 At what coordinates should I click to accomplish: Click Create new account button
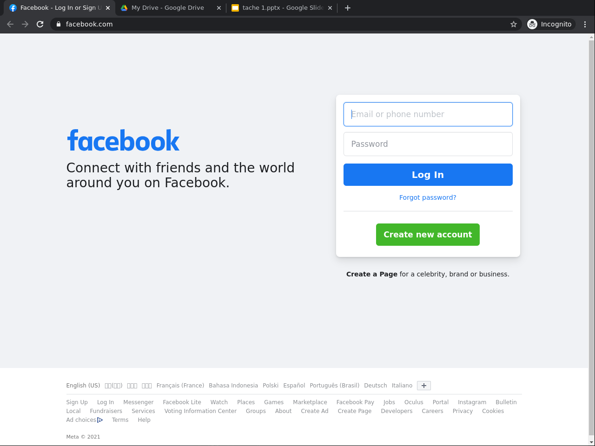(x=428, y=235)
